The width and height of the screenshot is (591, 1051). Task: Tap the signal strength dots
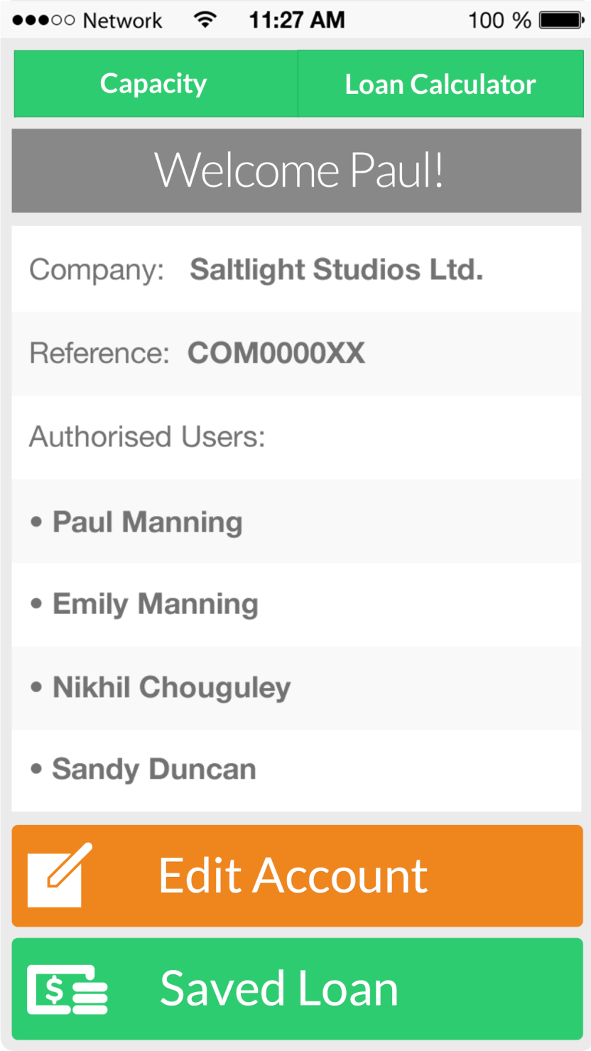[x=43, y=21]
